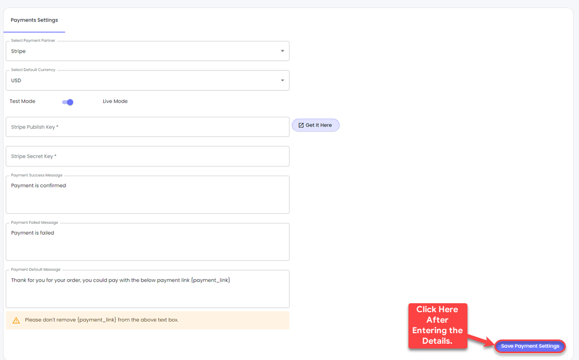Click the Test Mode label
The width and height of the screenshot is (579, 360).
coord(23,101)
